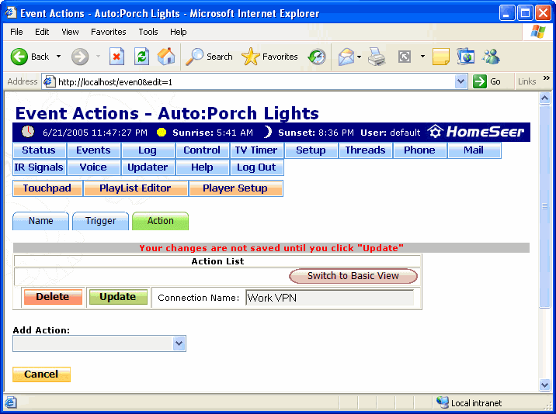Image resolution: width=556 pixels, height=414 pixels.
Task: Open the Phone page
Action: pos(419,150)
